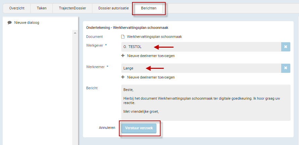This screenshot has width=299, height=145.
Task: Click the document file icon
Action: click(123, 37)
